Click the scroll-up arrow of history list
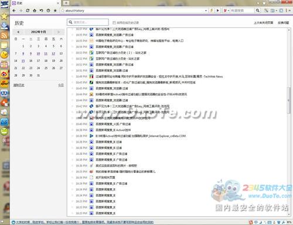 (x=289, y=30)
